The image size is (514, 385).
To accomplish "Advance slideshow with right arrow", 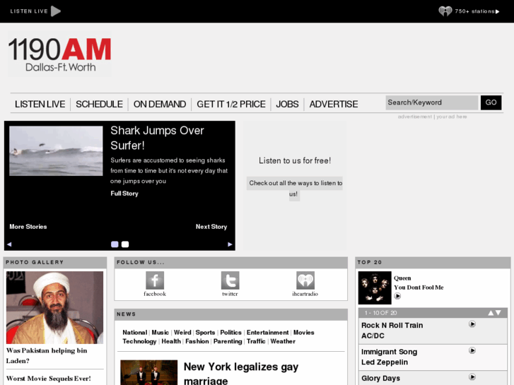I will click(230, 244).
